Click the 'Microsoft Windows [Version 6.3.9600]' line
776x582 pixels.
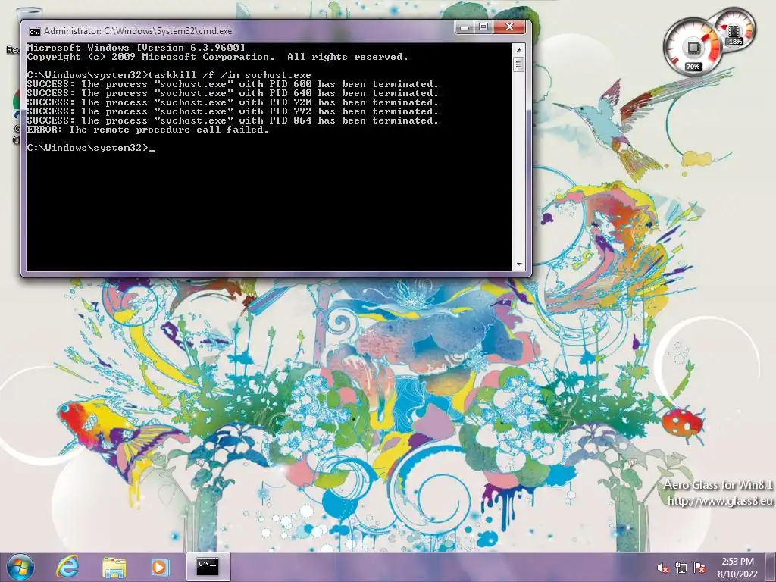[x=136, y=48]
